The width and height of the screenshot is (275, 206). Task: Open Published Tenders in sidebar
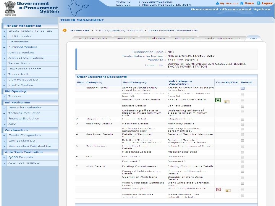23,47
